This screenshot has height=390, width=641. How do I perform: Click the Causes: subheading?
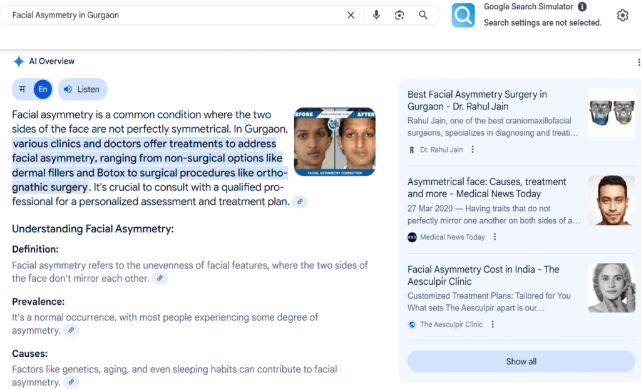pos(30,354)
